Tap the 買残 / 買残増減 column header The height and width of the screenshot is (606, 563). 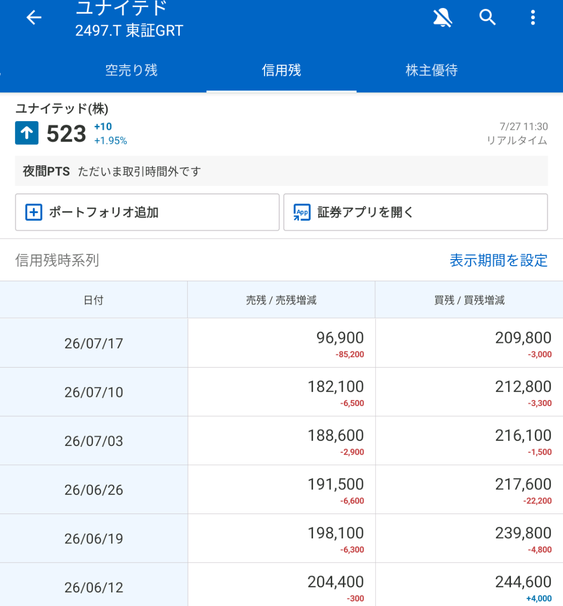[469, 300]
